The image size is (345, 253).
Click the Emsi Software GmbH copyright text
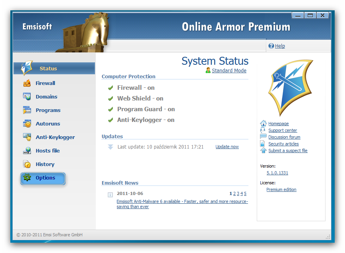coord(50,235)
